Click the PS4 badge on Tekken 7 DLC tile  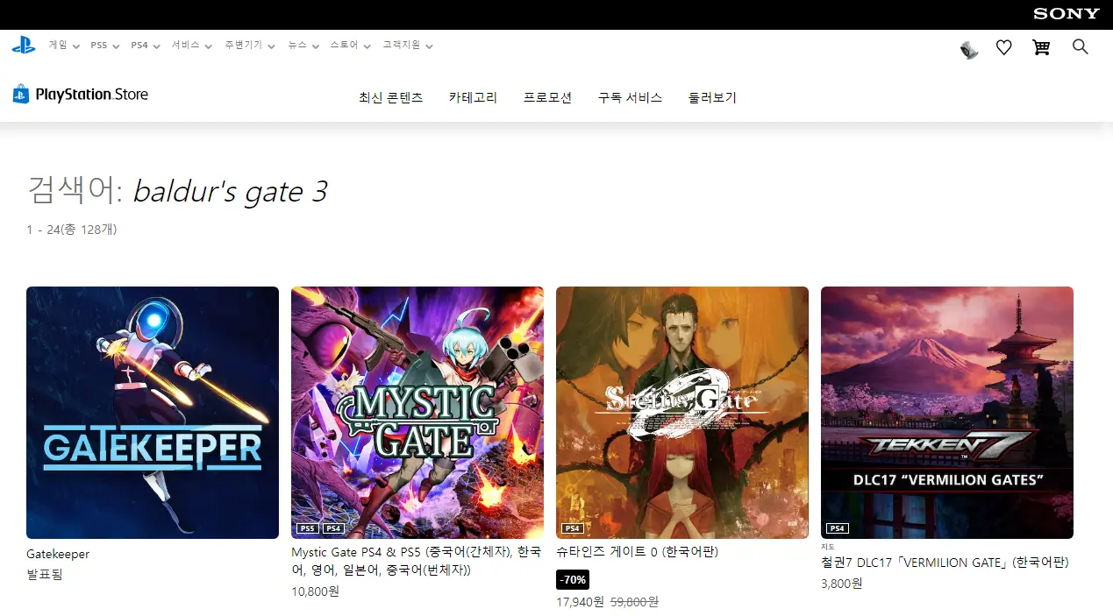[837, 528]
